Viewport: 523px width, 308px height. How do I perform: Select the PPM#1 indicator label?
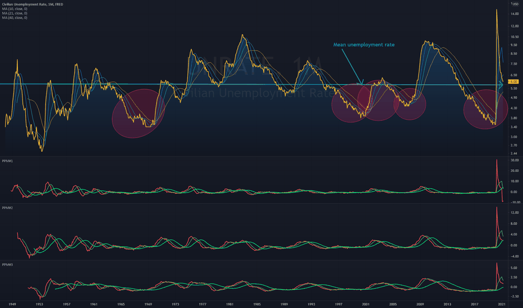[7, 161]
